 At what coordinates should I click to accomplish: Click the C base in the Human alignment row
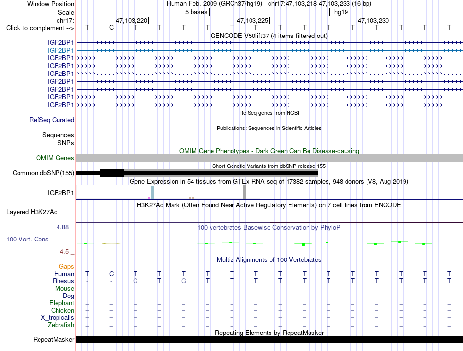[111, 274]
